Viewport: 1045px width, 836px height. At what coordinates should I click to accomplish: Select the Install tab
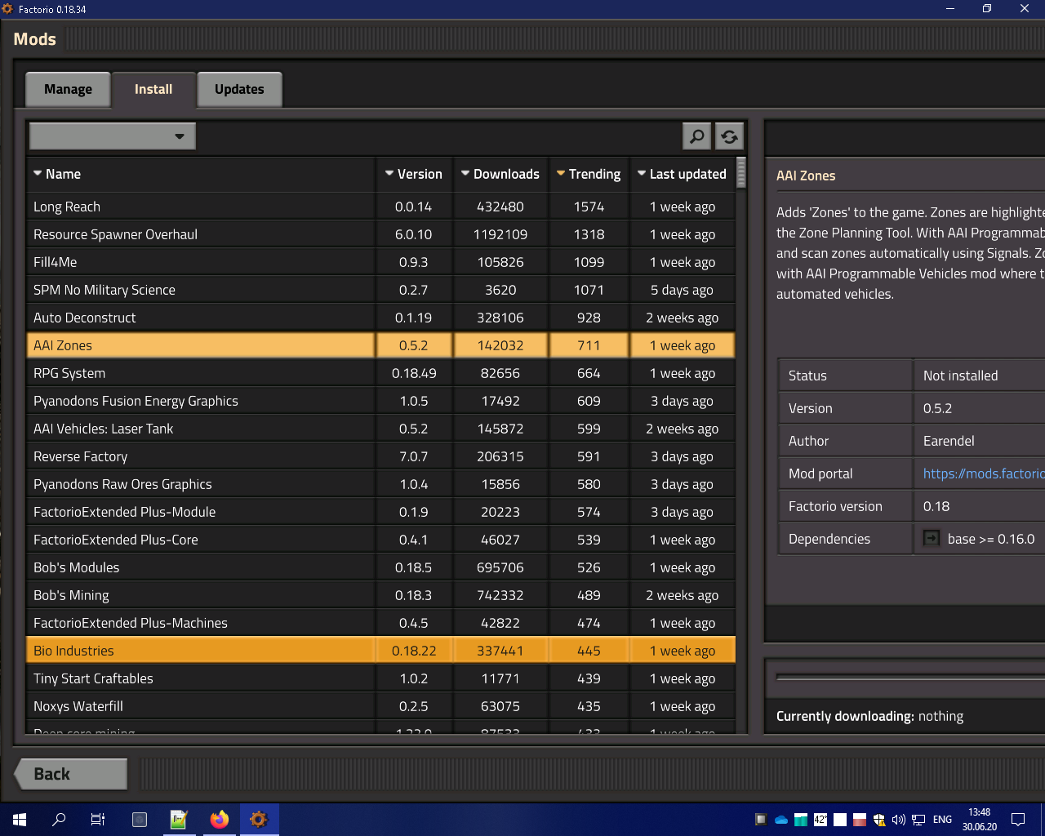click(153, 89)
